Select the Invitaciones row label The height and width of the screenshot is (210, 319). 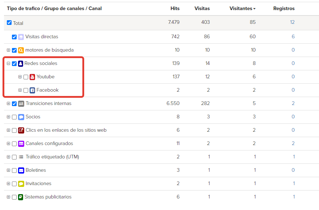coord(38,184)
